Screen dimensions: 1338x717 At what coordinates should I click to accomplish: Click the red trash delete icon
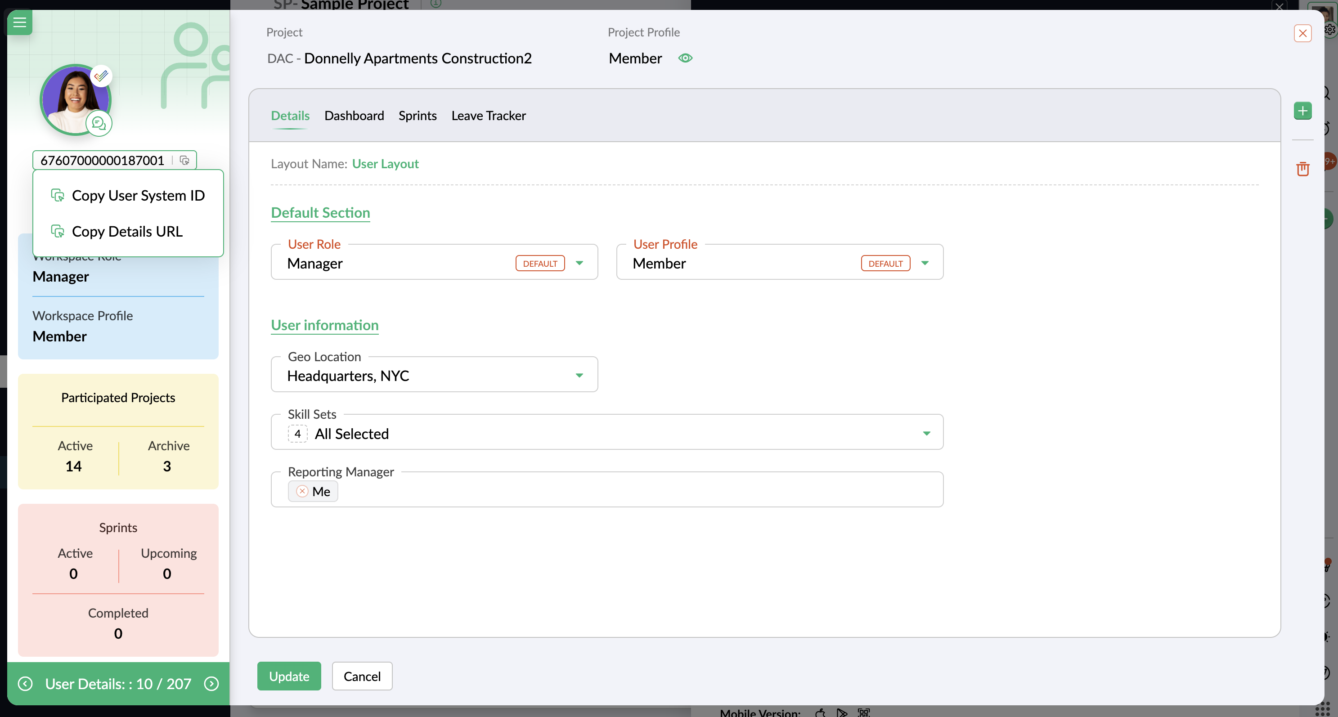[1302, 169]
